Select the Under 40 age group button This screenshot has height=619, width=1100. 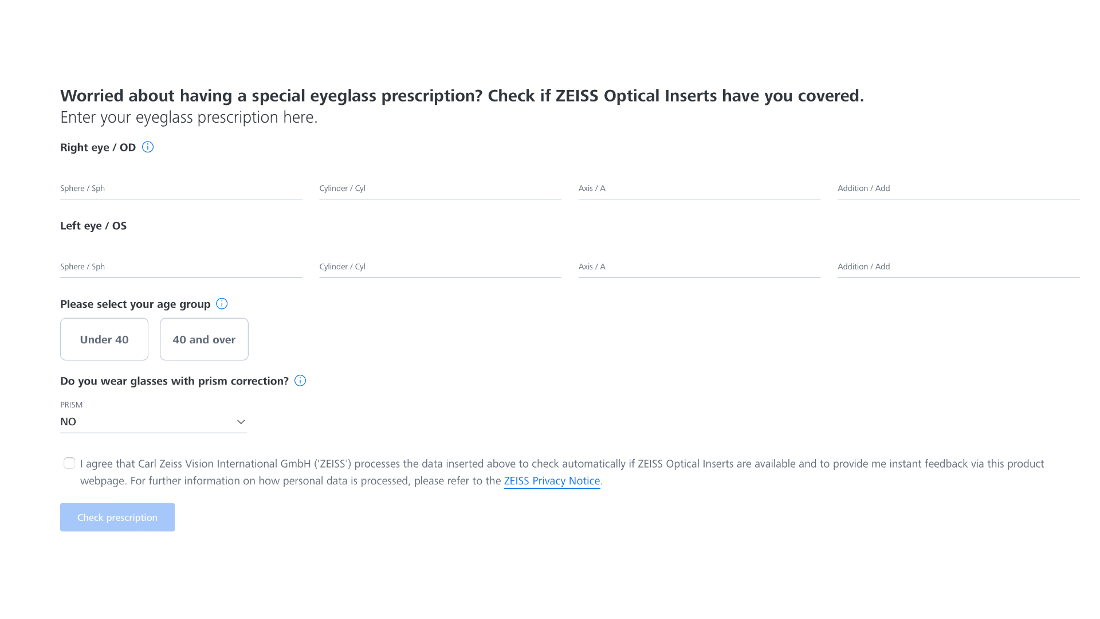(x=104, y=339)
